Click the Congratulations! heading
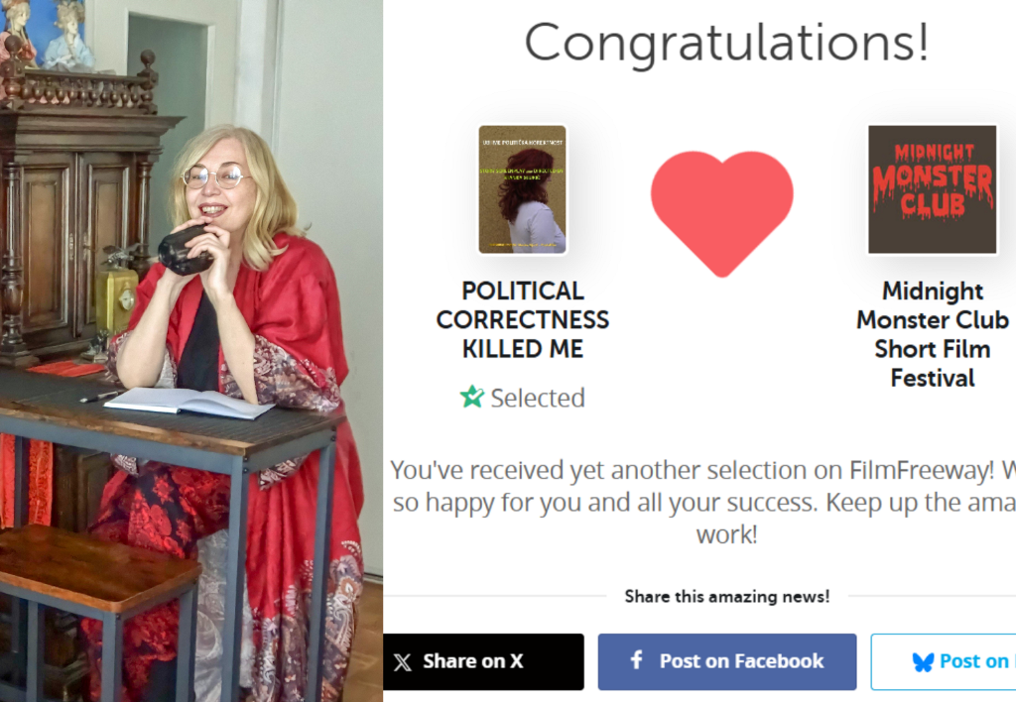Screen dimensions: 1016x702 tap(726, 44)
